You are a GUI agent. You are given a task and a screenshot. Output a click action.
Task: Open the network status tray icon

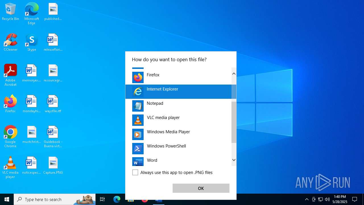[320, 199]
